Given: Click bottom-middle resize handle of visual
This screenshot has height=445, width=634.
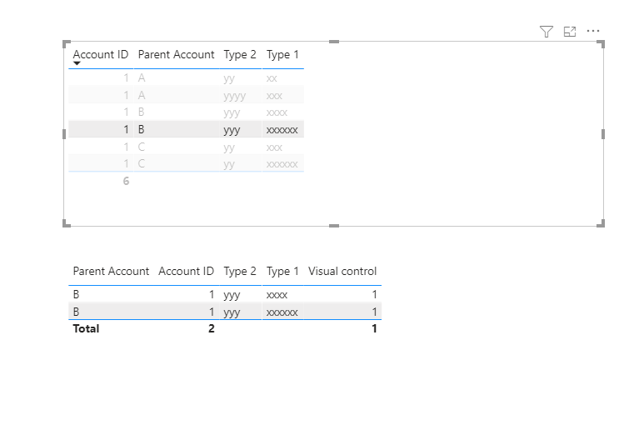Looking at the screenshot, I should [x=334, y=226].
